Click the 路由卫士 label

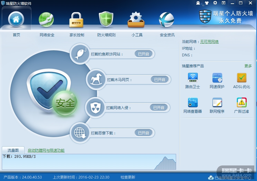click(193, 87)
